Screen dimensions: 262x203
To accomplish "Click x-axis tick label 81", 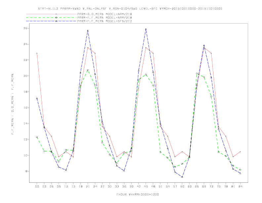I will tap(233, 186).
